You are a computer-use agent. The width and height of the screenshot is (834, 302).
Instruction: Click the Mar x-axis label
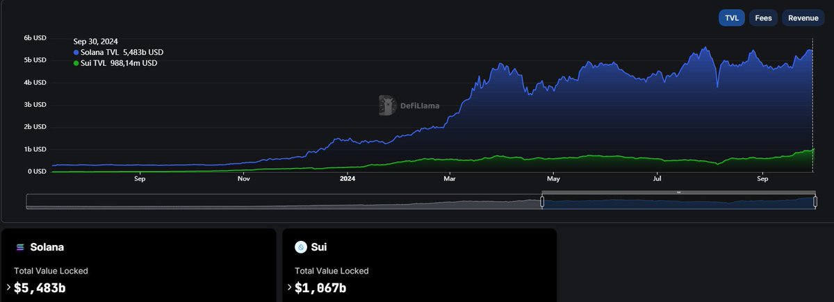click(x=449, y=179)
